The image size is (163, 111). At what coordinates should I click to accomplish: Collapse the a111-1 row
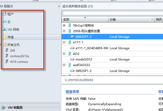64,42
